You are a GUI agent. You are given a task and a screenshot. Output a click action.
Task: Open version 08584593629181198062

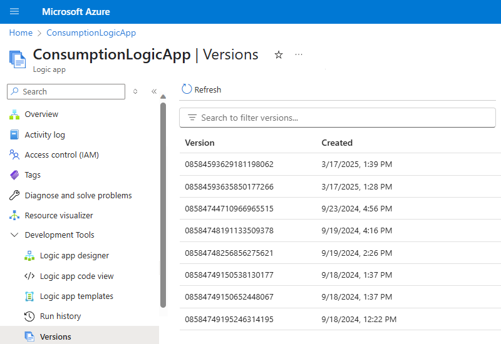[229, 164]
